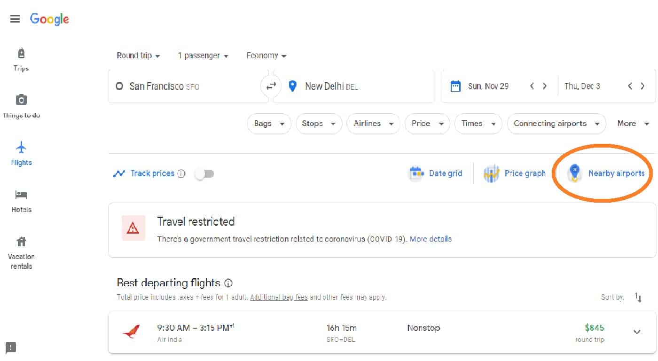Screen dimensions: 658x361
Task: Click the New Delhi destination field
Action: (353, 86)
